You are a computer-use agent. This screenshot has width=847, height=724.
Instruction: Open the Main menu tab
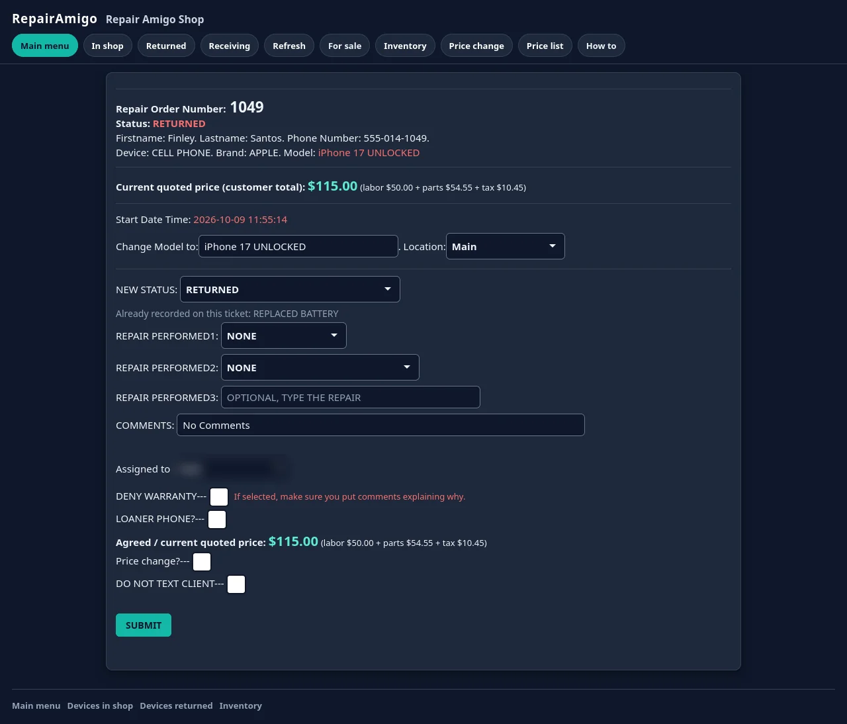45,46
